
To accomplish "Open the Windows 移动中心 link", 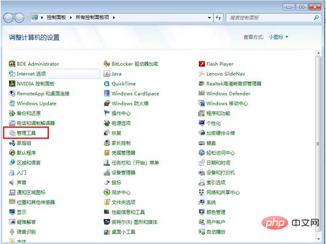I will [227, 103].
